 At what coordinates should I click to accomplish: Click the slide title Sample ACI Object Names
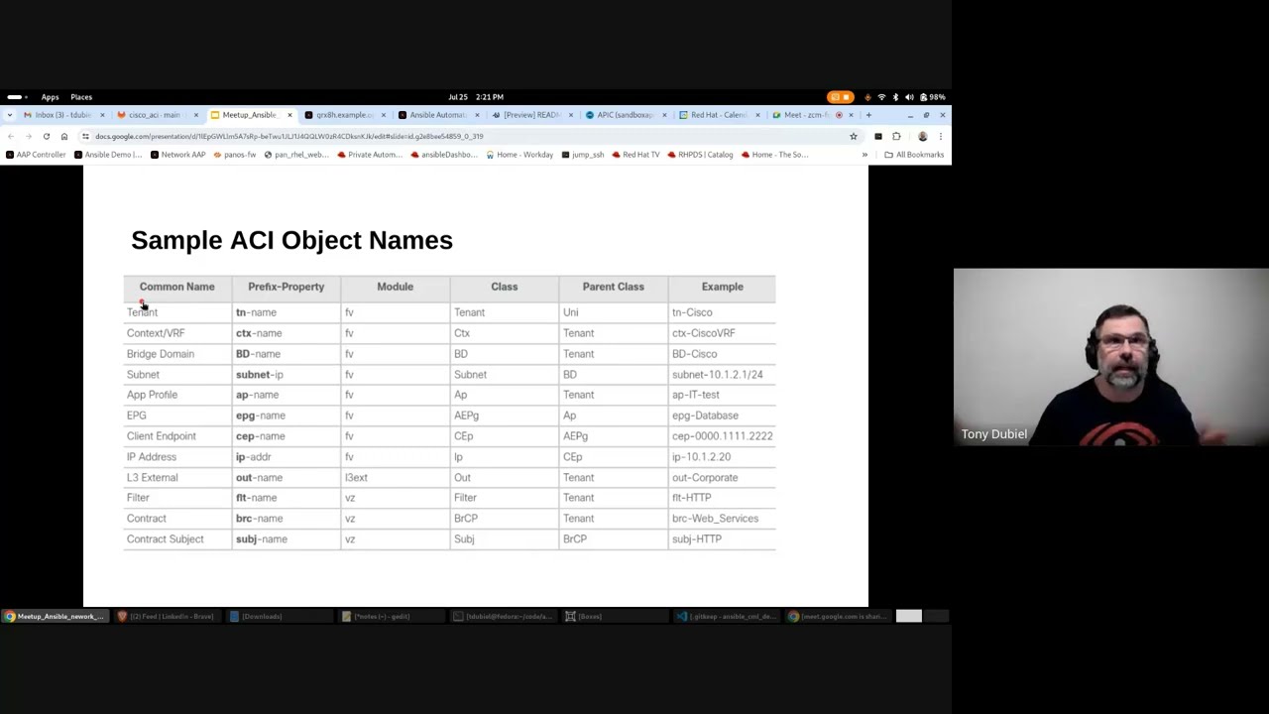[x=291, y=240]
